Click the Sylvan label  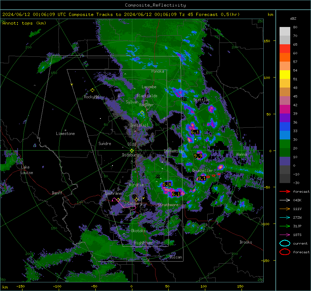(x=132, y=102)
